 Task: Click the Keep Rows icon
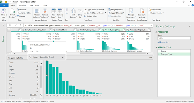point(54,11)
